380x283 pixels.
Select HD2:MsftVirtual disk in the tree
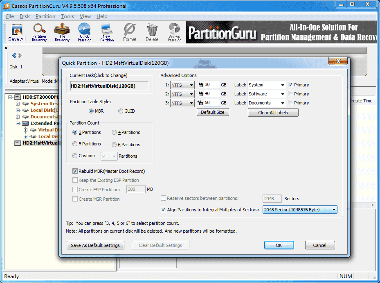(x=40, y=143)
